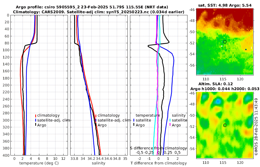The width and height of the screenshot is (260, 167).
Task: Click the black circle marker on SST map
Action: coord(225,42)
